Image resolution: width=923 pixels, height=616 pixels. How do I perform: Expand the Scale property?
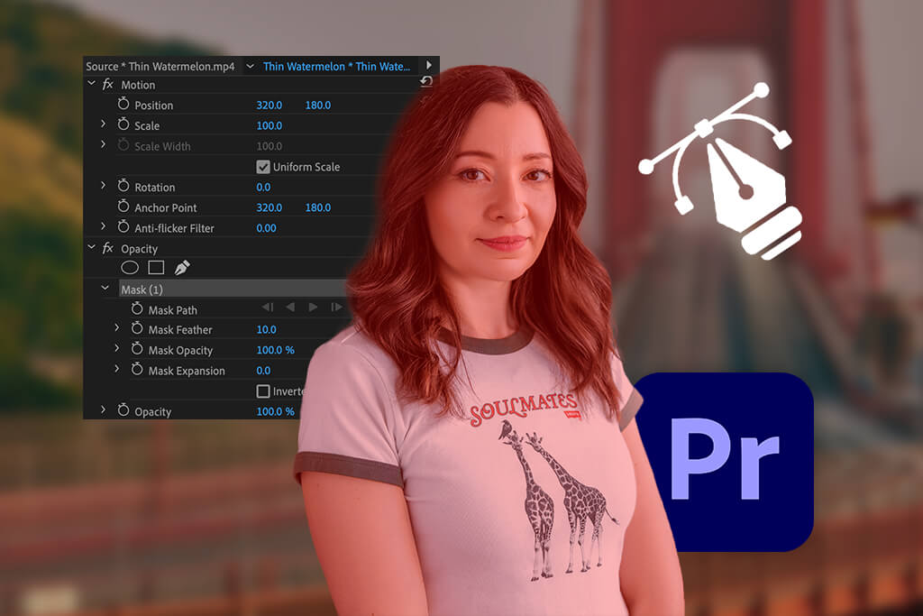click(103, 124)
